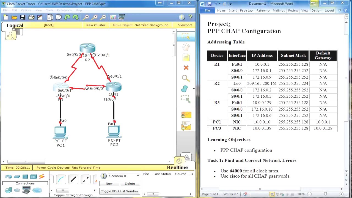Select the red X Delete tool

[x=186, y=68]
